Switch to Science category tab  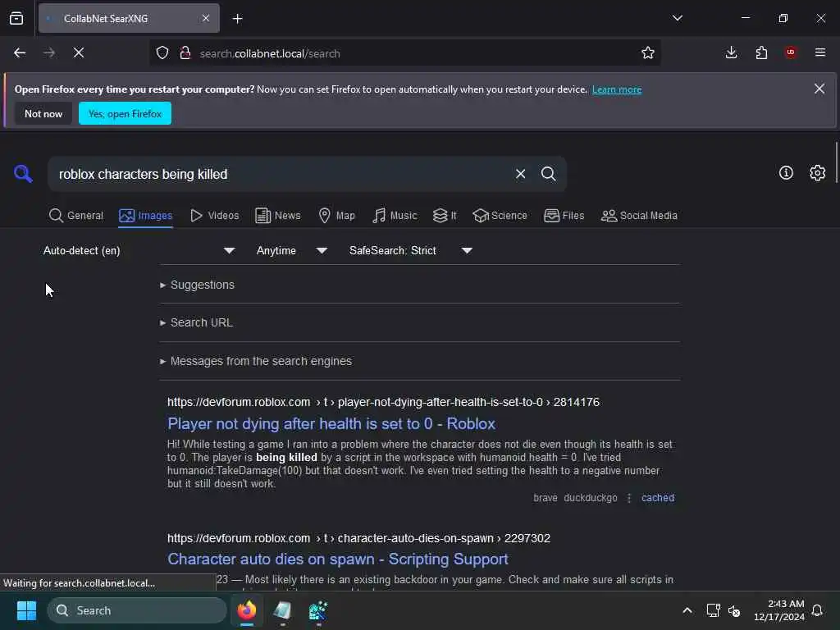click(500, 216)
